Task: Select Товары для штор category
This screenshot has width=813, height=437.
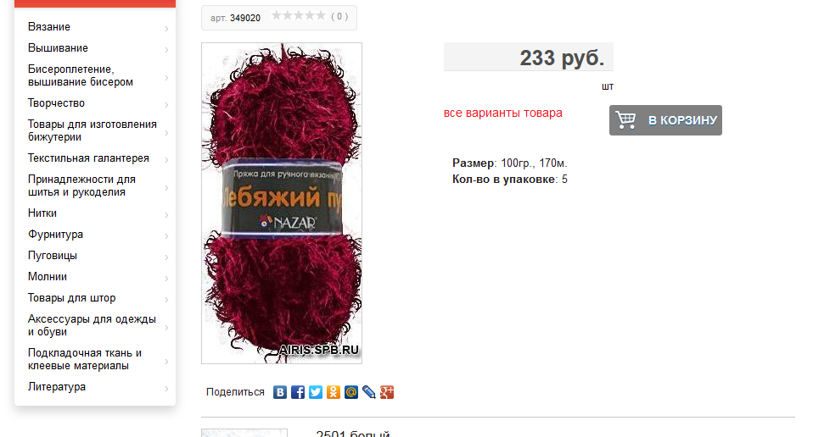Action: tap(71, 298)
